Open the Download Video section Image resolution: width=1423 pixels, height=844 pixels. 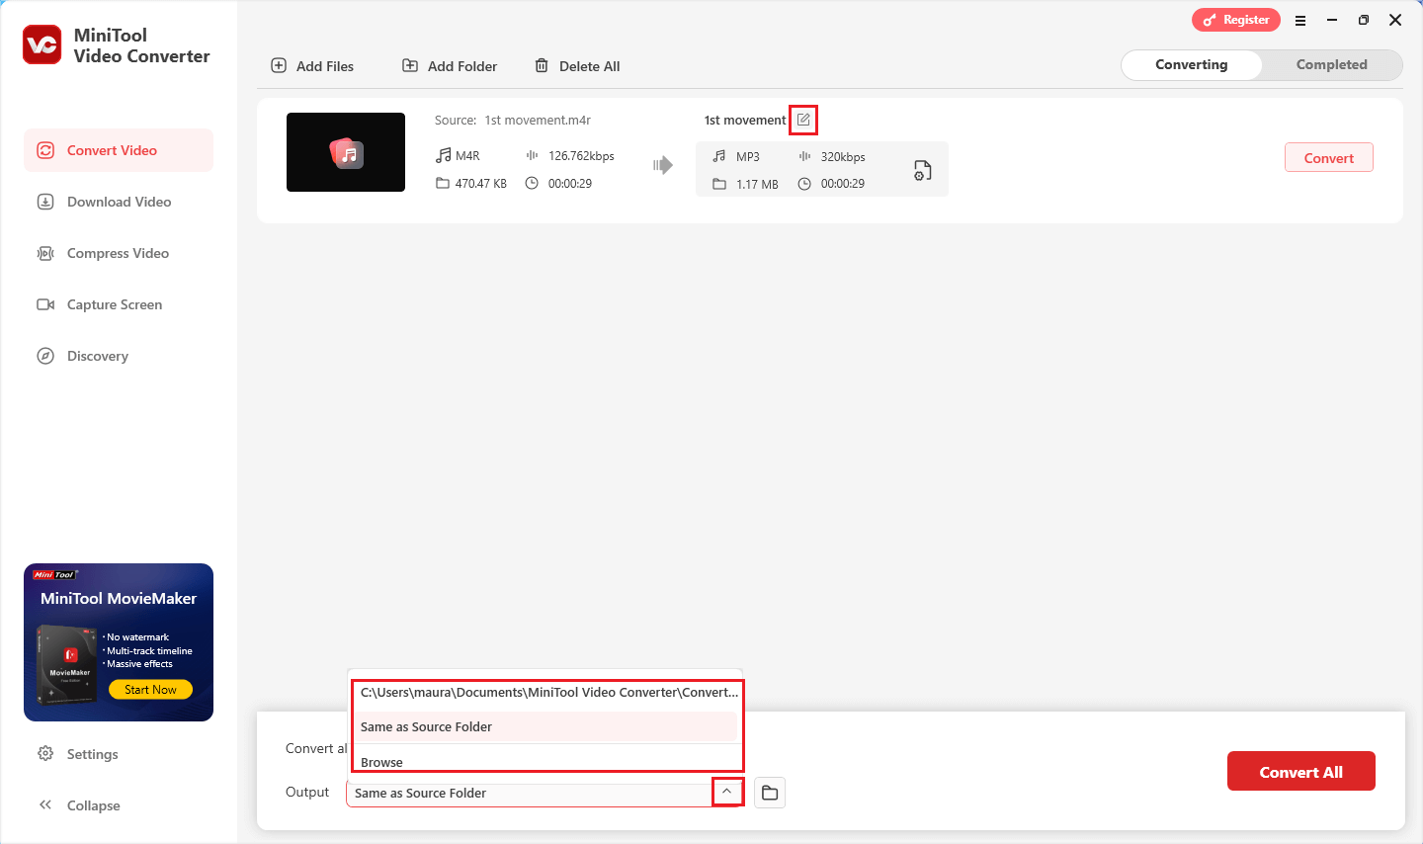point(119,202)
